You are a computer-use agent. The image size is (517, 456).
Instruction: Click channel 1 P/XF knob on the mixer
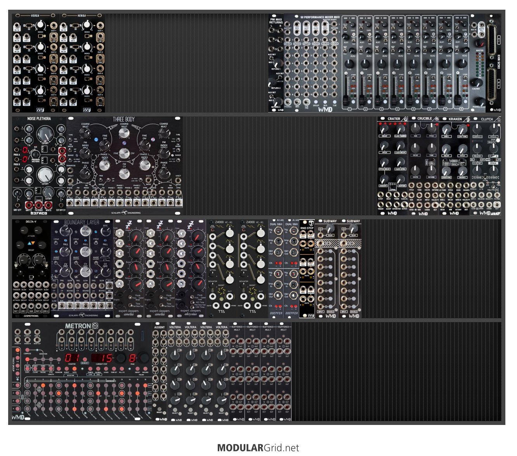click(x=349, y=64)
